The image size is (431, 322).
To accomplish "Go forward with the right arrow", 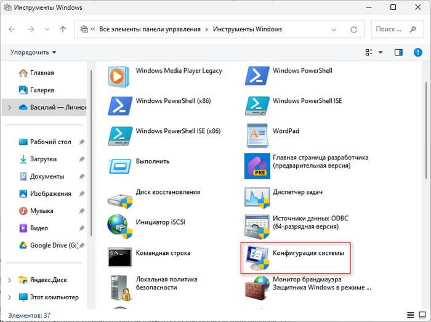I will [31, 29].
